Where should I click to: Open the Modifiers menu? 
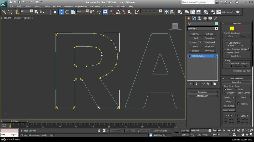57,6
